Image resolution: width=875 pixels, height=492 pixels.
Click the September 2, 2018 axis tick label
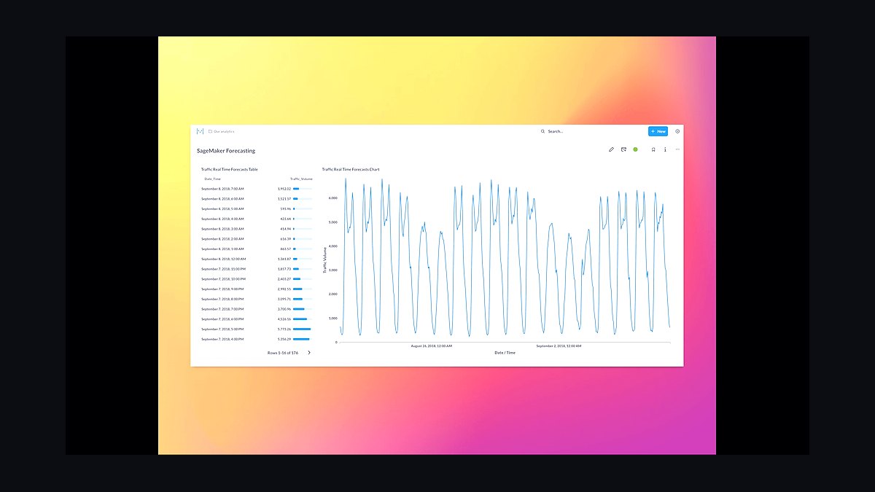(559, 346)
